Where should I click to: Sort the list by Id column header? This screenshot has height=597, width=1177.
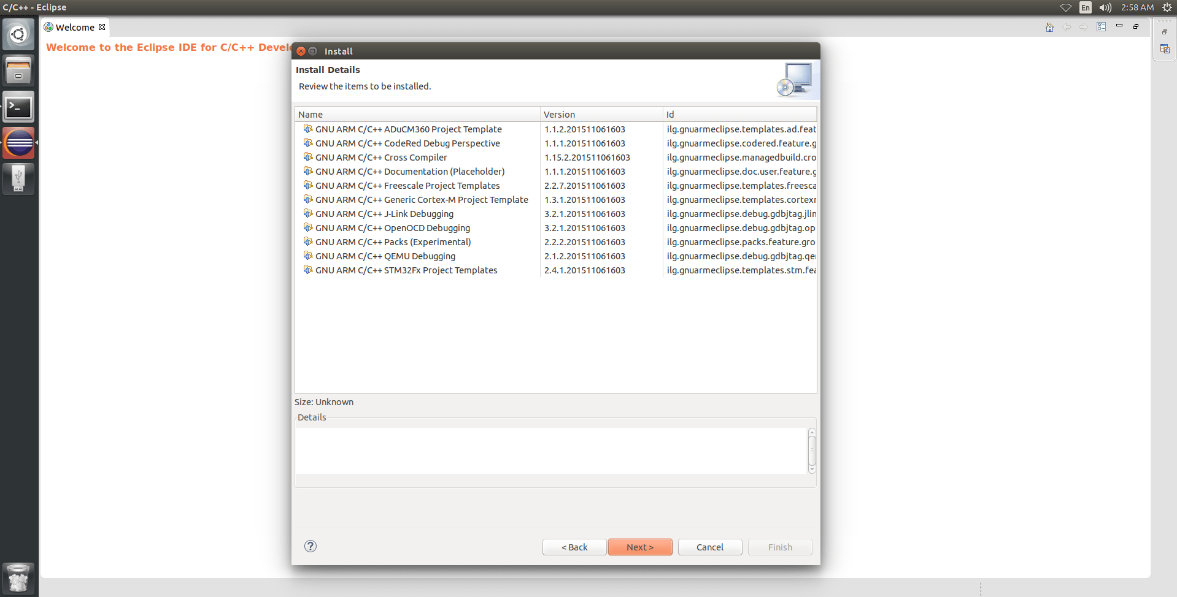point(740,114)
